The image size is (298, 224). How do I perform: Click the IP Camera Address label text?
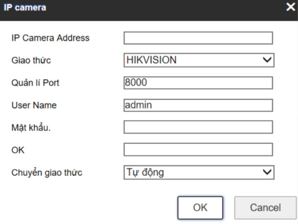(x=50, y=38)
